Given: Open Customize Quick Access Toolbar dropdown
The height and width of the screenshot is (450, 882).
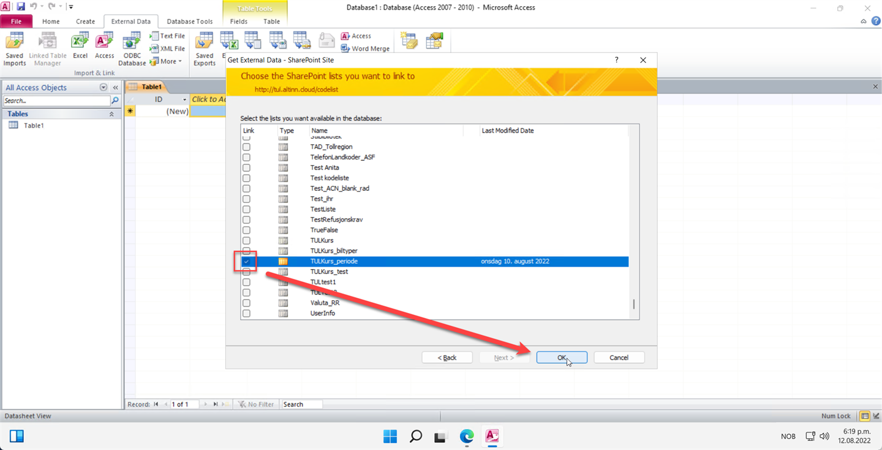Looking at the screenshot, I should tap(71, 7).
